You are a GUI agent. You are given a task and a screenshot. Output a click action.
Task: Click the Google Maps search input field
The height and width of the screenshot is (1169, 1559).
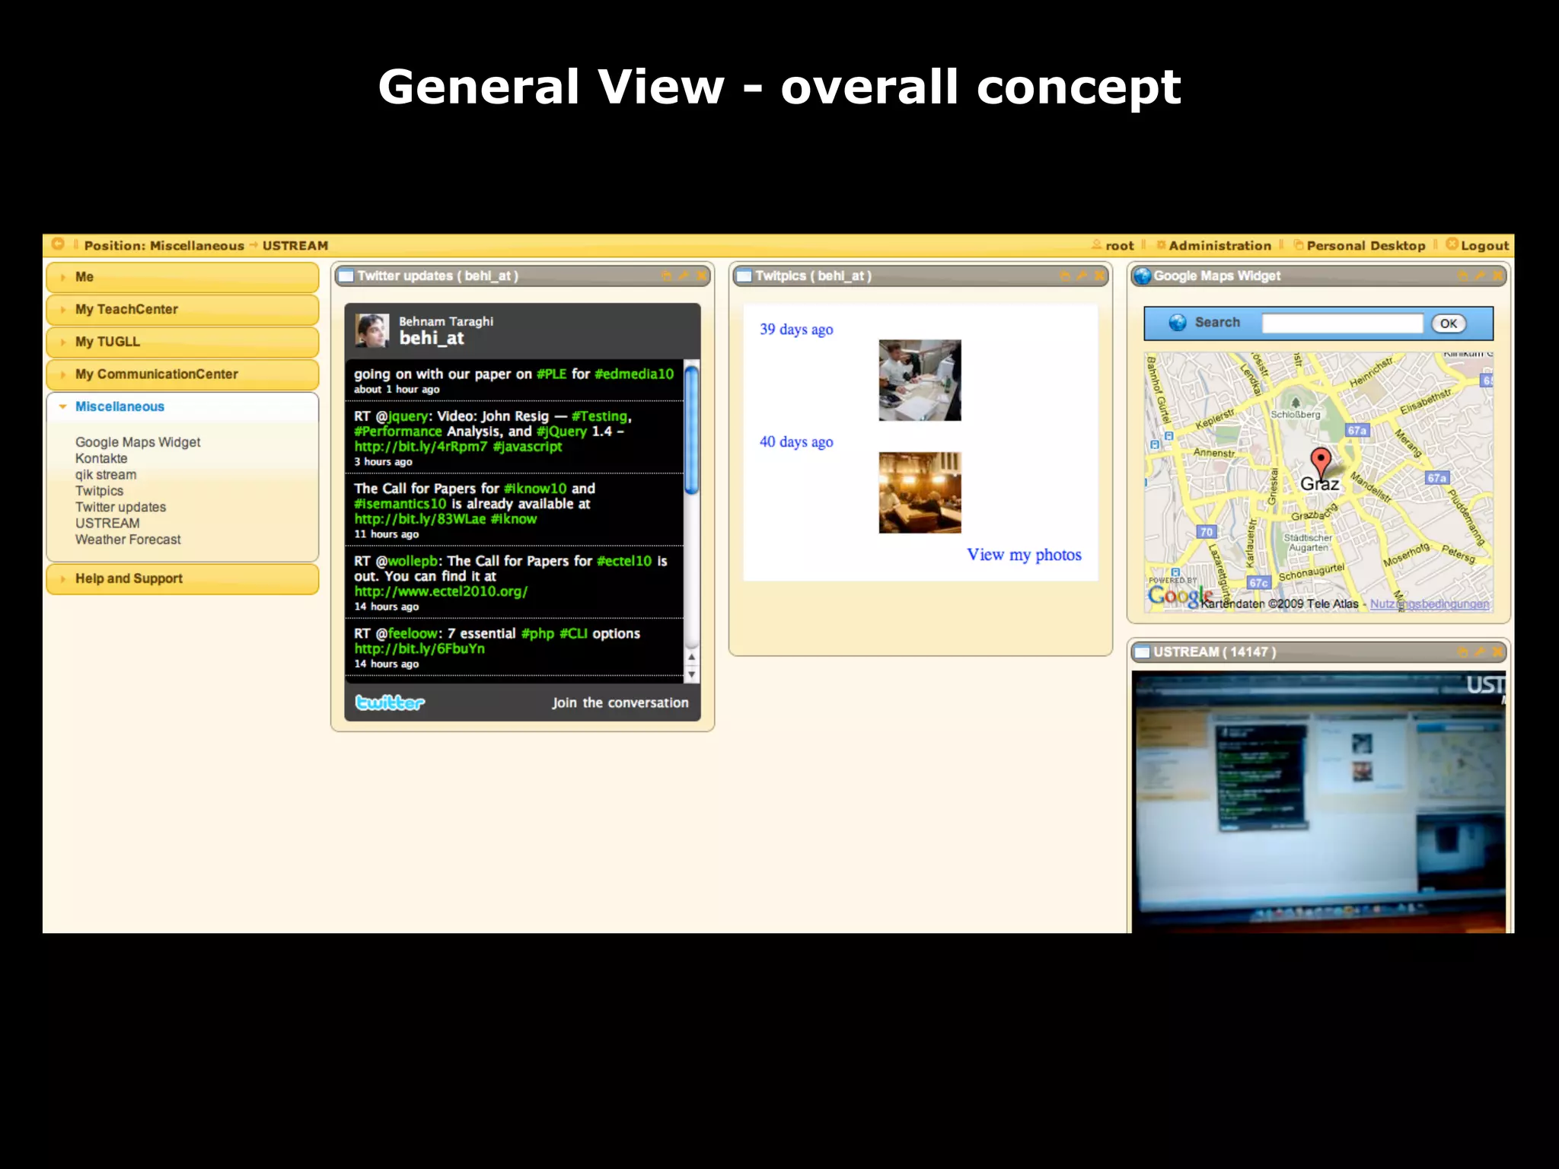pos(1342,323)
